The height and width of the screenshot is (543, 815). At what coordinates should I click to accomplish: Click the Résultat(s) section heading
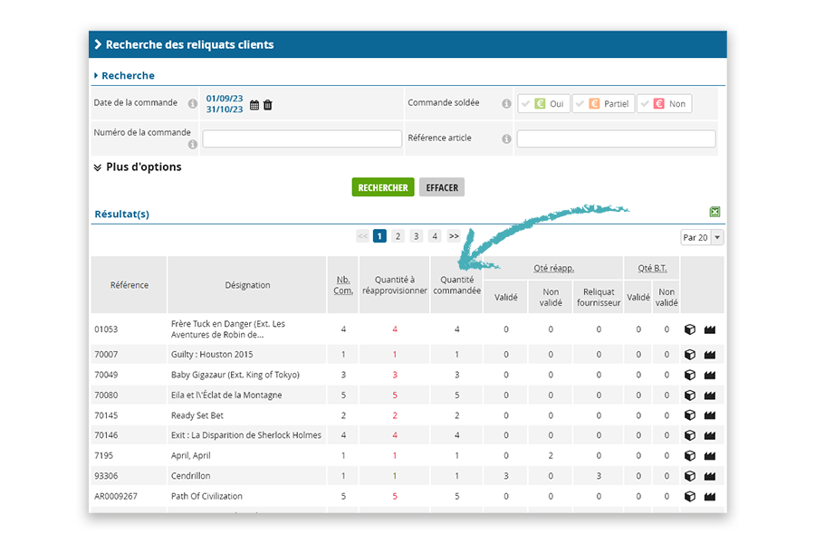pyautogui.click(x=121, y=214)
